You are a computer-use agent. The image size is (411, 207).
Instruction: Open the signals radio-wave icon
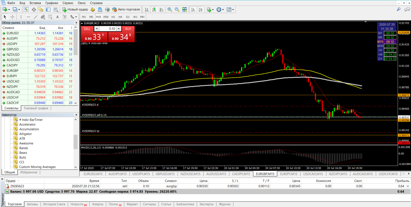coord(107,10)
